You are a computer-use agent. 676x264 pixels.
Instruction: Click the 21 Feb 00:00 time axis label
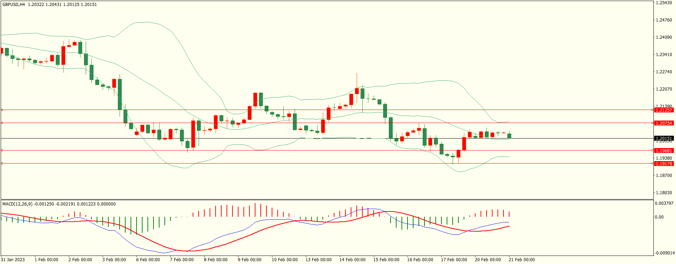tap(521, 260)
